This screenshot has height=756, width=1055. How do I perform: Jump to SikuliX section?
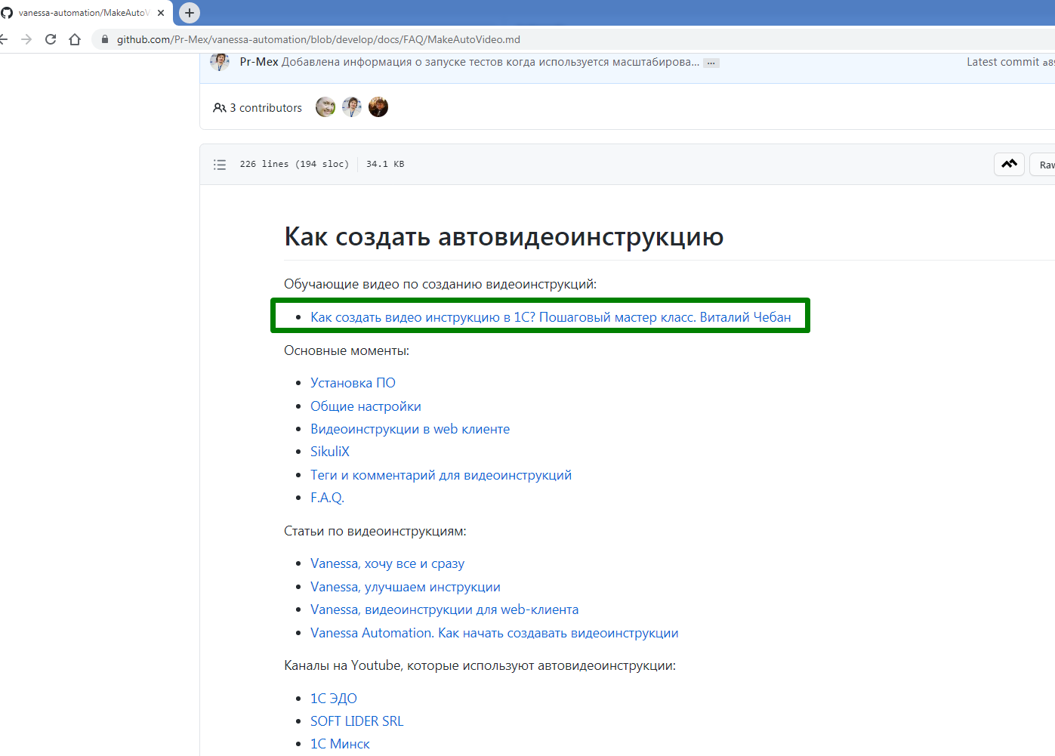[330, 452]
